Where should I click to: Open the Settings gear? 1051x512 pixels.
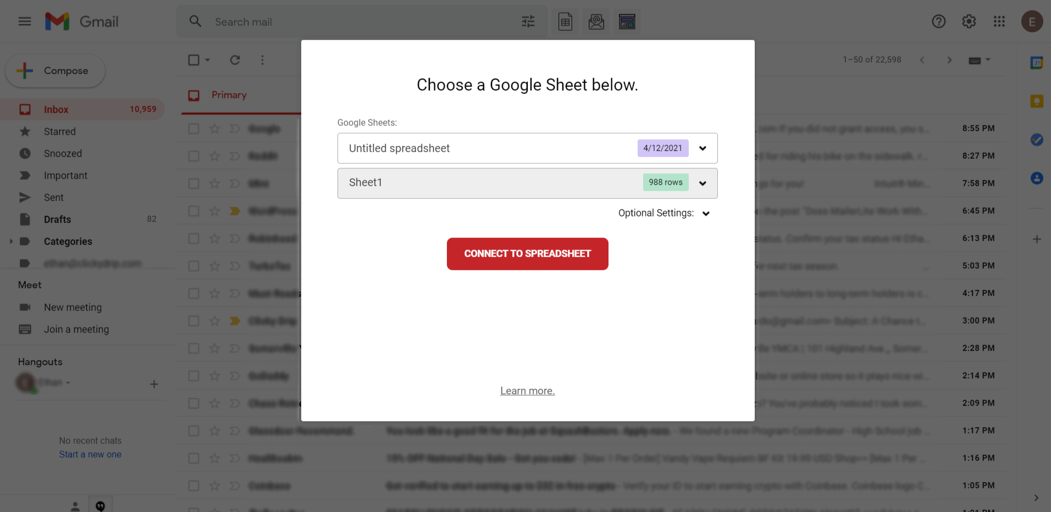969,21
